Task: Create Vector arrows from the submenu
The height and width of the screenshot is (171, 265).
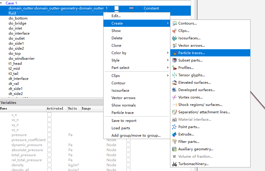Action: click(191, 46)
